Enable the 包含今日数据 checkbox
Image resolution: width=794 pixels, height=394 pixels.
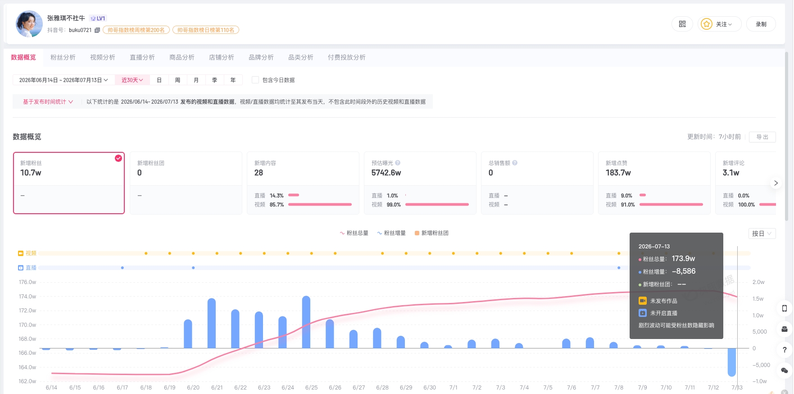(255, 80)
